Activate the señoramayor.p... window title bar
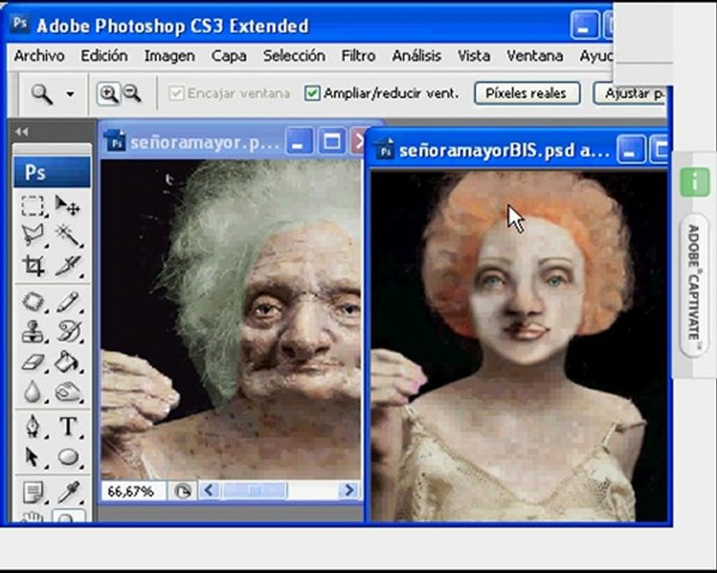This screenshot has width=717, height=573. click(204, 142)
